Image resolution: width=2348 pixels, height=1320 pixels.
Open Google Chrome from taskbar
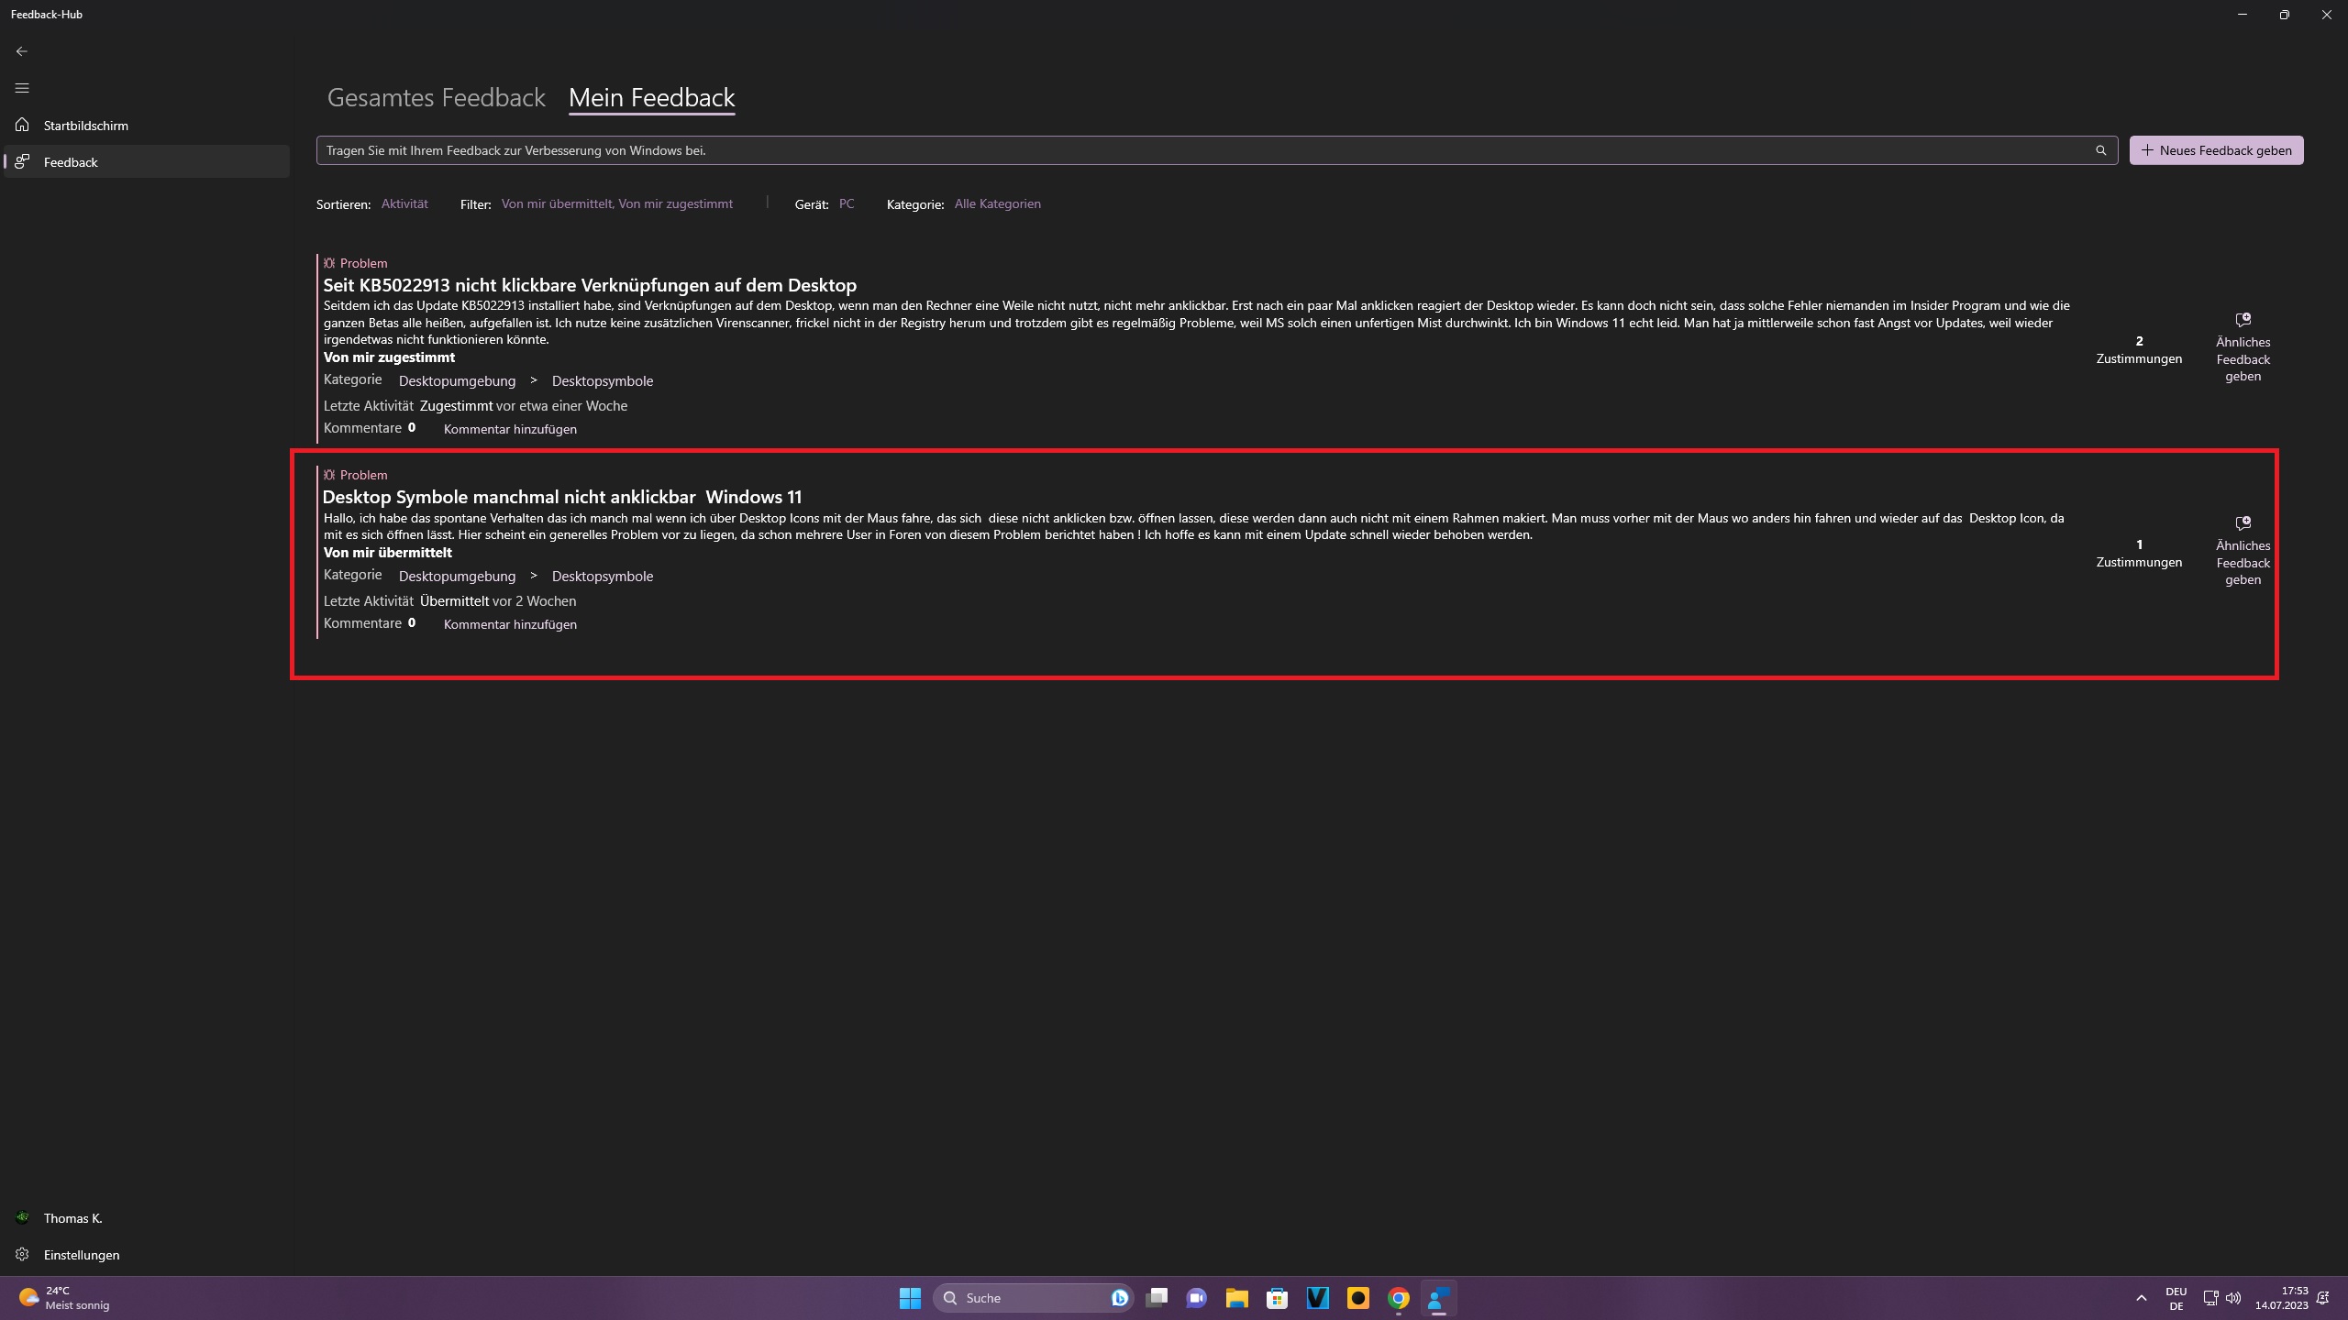pyautogui.click(x=1398, y=1298)
